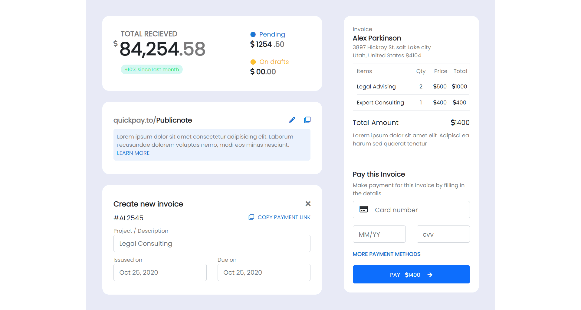The height and width of the screenshot is (310, 581).
Task: Click the Due on date field
Action: (x=264, y=272)
